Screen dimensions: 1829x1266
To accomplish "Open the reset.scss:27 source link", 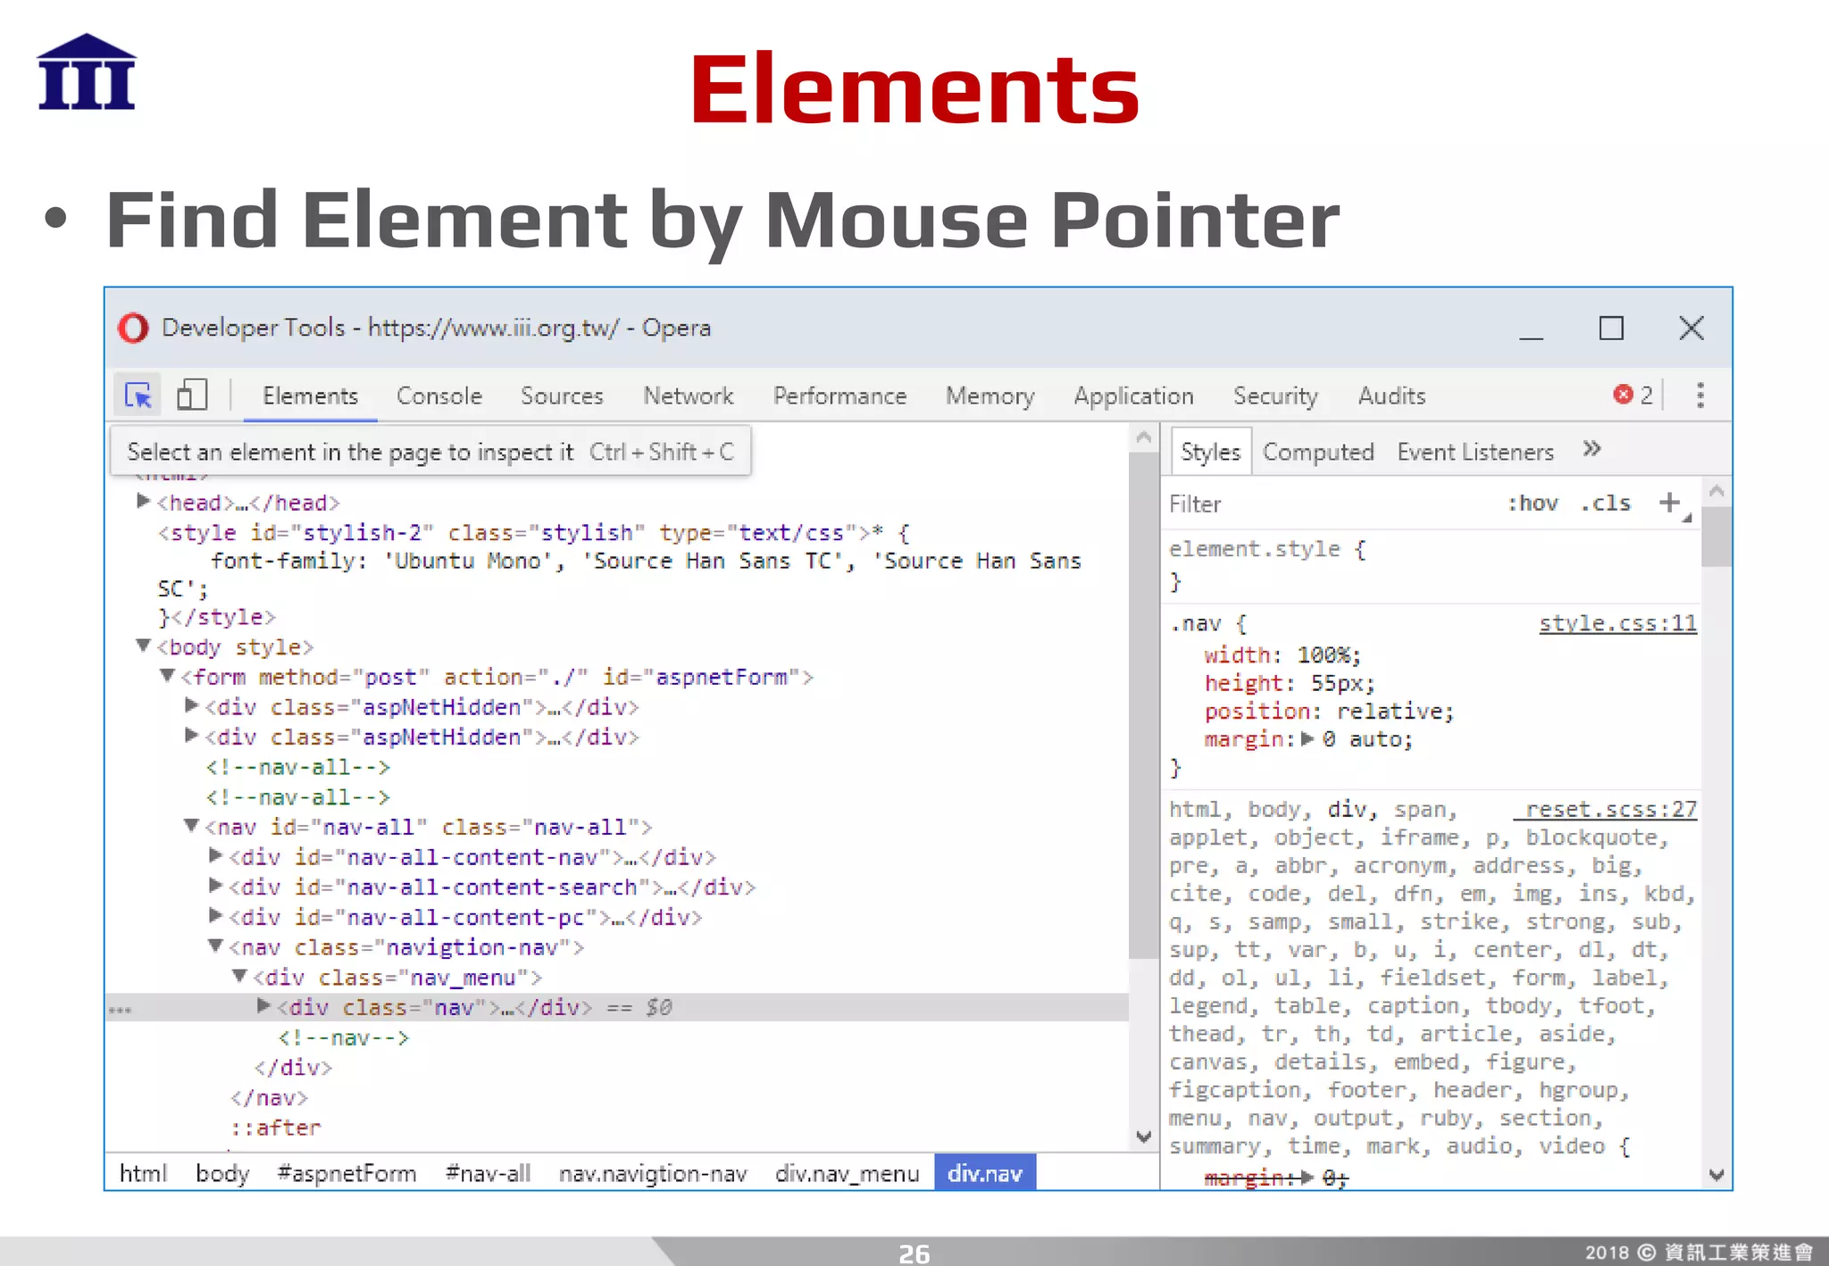I will click(1609, 809).
